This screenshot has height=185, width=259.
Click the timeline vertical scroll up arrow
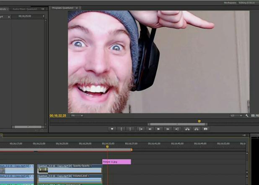(247, 153)
